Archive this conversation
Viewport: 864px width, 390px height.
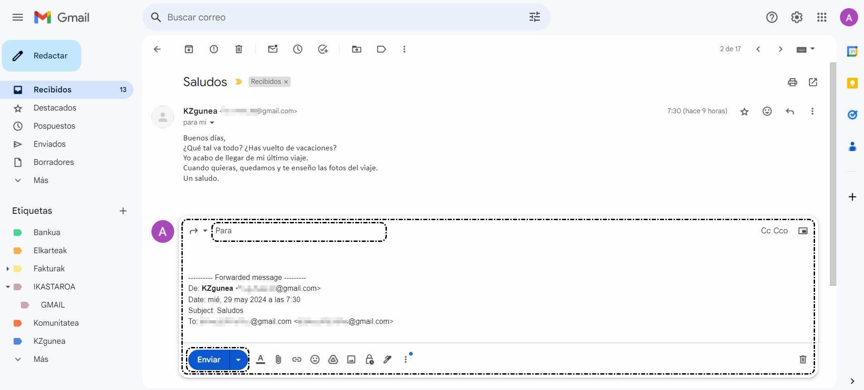[x=189, y=49]
